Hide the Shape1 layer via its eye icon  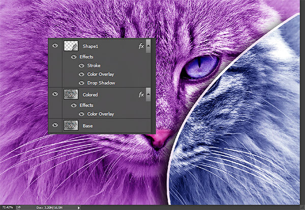[x=55, y=46]
